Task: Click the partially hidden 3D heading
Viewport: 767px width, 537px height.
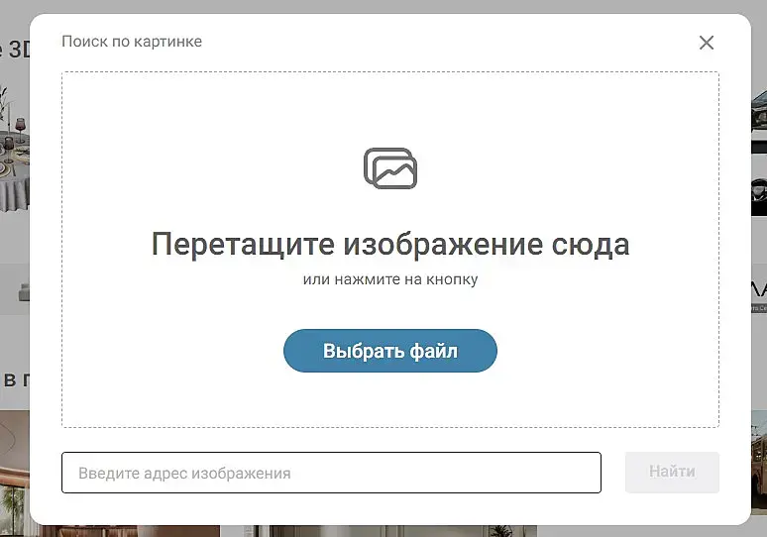Action: [x=15, y=49]
